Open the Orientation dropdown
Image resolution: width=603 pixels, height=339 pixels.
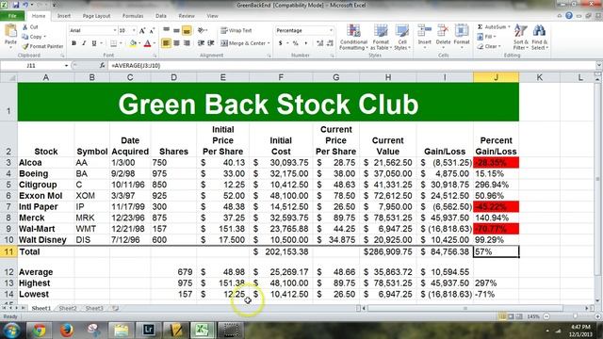pos(202,30)
